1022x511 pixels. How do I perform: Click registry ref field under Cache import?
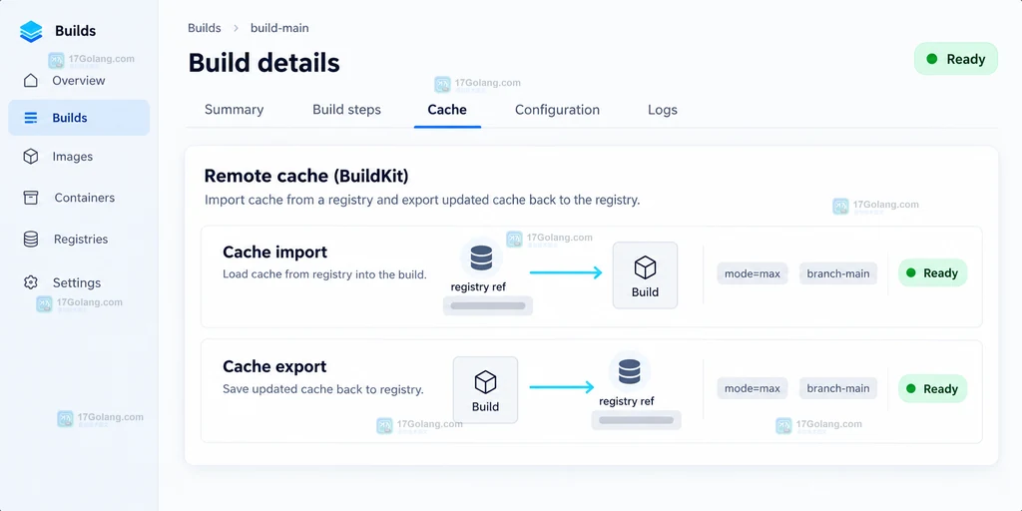coord(487,305)
